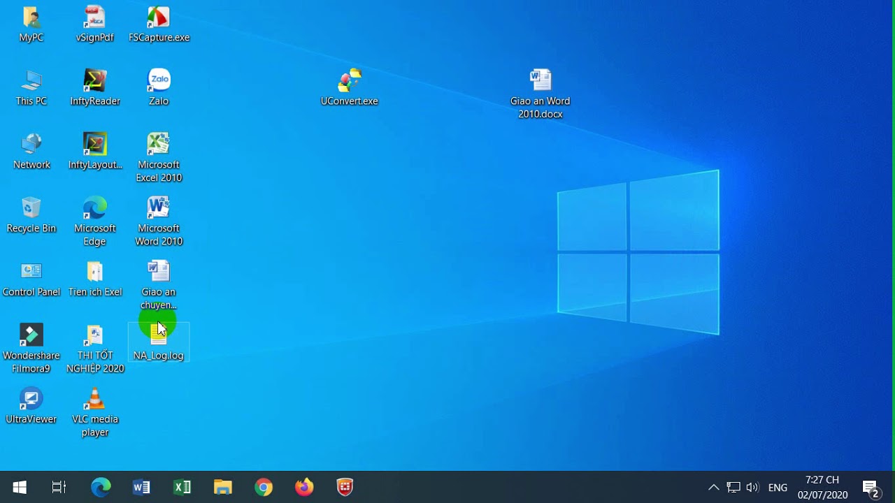Select the InftyLayout shortcut icon
Screen dimensions: 895x503
click(95, 151)
